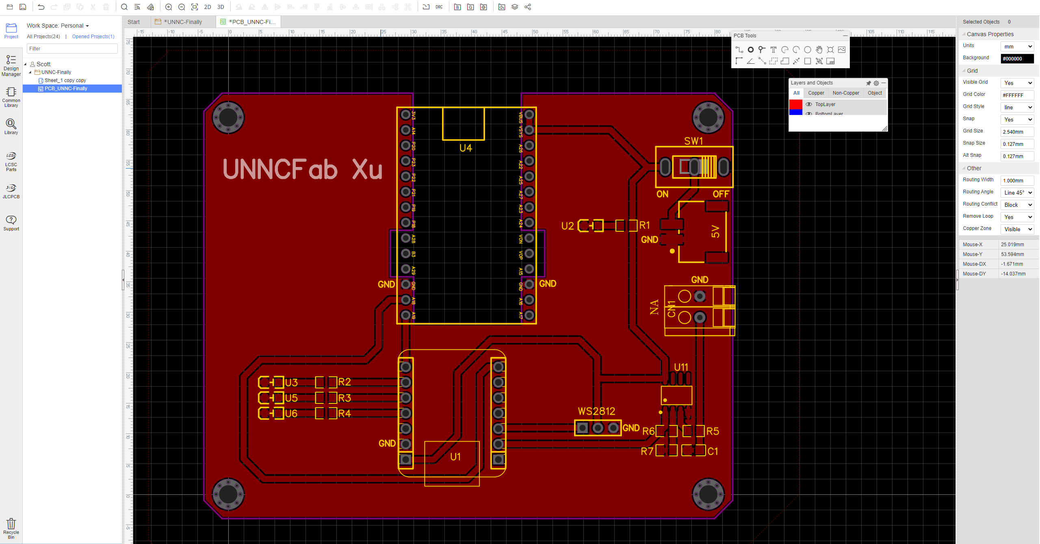The image size is (1040, 544).
Task: Click the blue BottomLayer color swatch
Action: (796, 113)
